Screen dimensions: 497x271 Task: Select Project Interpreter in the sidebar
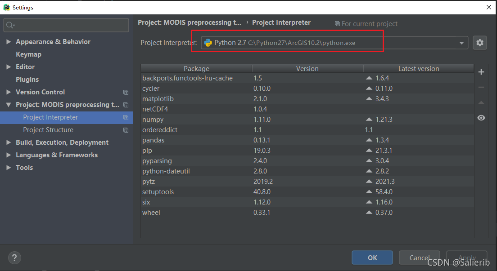66,117
